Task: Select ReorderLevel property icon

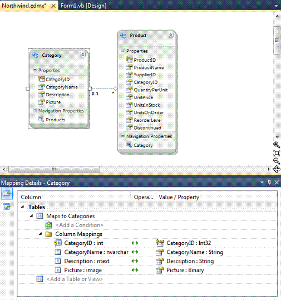Action: (129, 120)
